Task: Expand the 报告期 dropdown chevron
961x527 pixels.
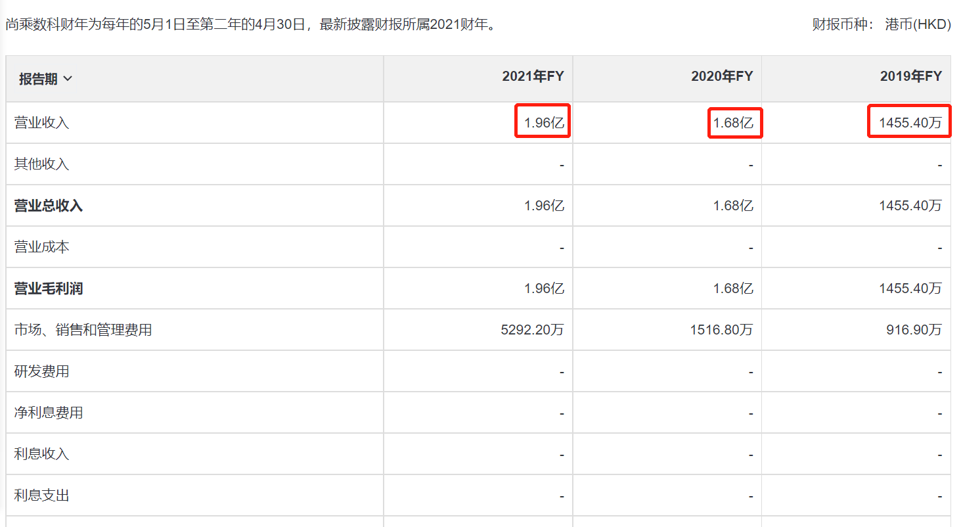Action: [x=68, y=80]
